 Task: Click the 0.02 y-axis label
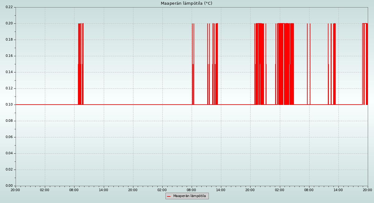9,170
